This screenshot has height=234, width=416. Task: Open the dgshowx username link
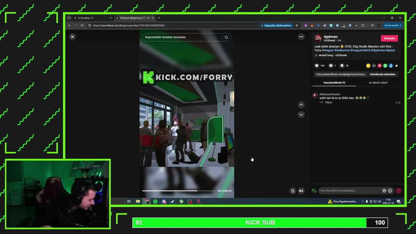(331, 37)
